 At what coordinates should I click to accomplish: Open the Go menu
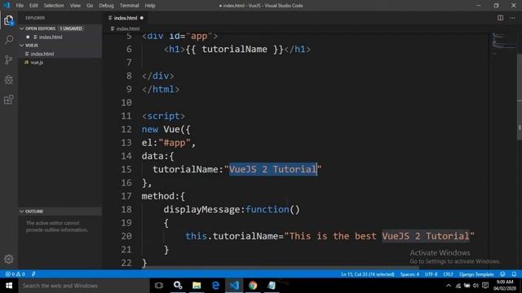point(90,6)
